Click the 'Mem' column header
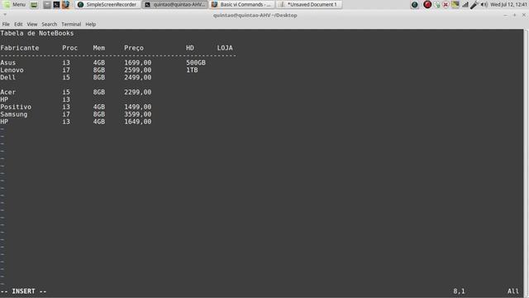 point(99,48)
